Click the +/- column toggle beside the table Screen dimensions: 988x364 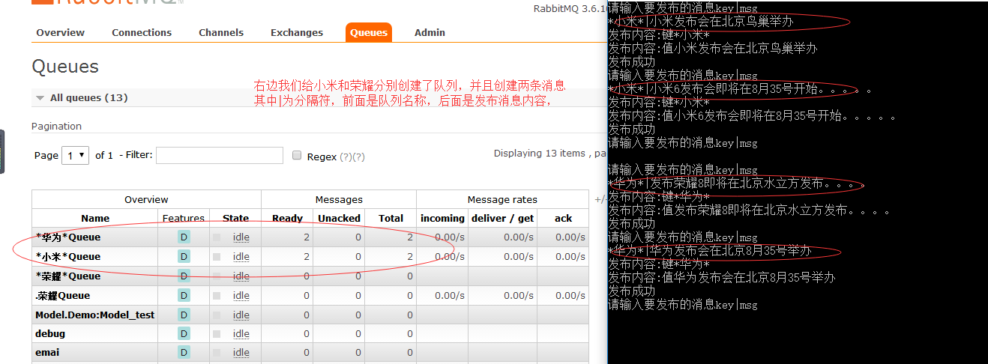600,200
